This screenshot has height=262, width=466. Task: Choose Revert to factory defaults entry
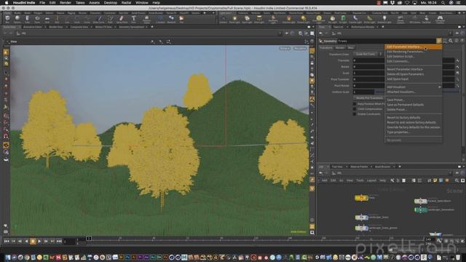pos(413,118)
